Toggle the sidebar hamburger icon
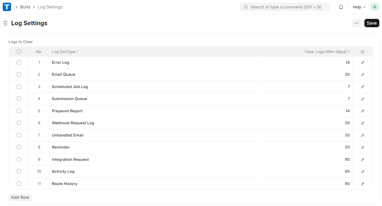This screenshot has width=382, height=206. 5,23
